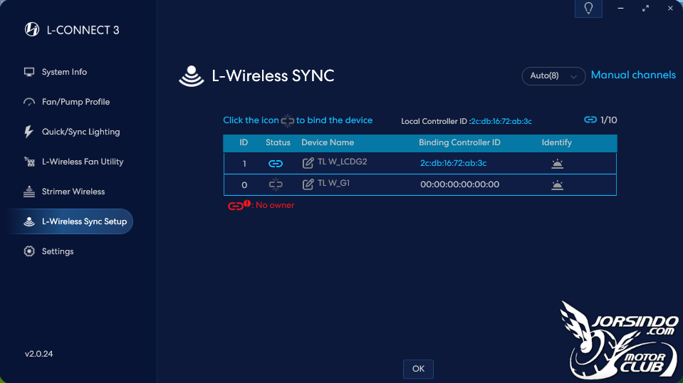683x383 pixels.
Task: Go to Quick/Sync Lighting
Action: click(x=80, y=132)
